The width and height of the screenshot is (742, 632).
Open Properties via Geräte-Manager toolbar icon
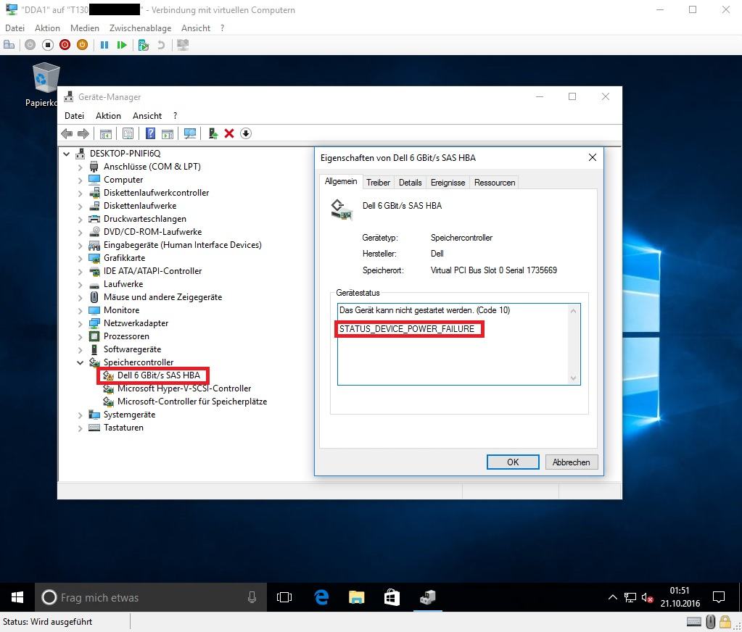[x=128, y=134]
